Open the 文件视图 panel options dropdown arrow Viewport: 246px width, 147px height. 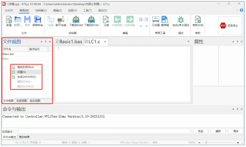41,42
